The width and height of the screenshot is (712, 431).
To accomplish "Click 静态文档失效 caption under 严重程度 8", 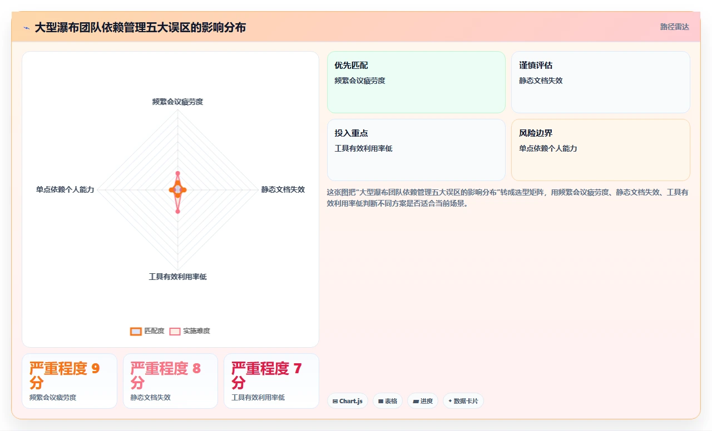I will pyautogui.click(x=151, y=398).
